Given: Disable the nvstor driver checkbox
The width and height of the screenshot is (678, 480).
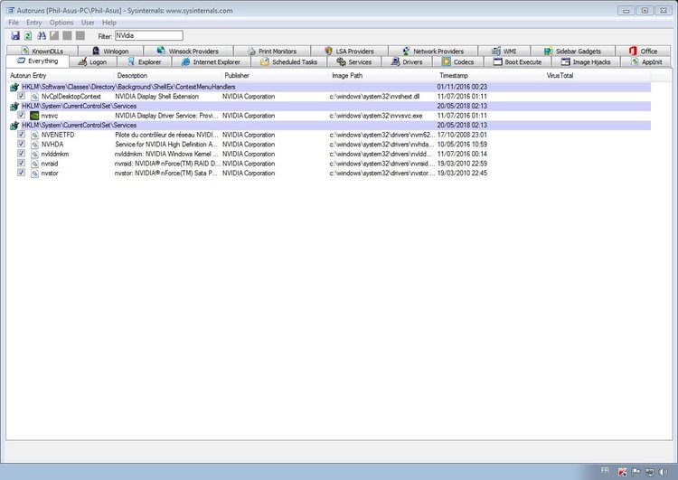Looking at the screenshot, I should 21,173.
